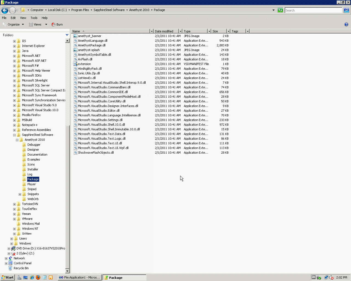Refresh the folder with the green arrows button

coord(280,10)
